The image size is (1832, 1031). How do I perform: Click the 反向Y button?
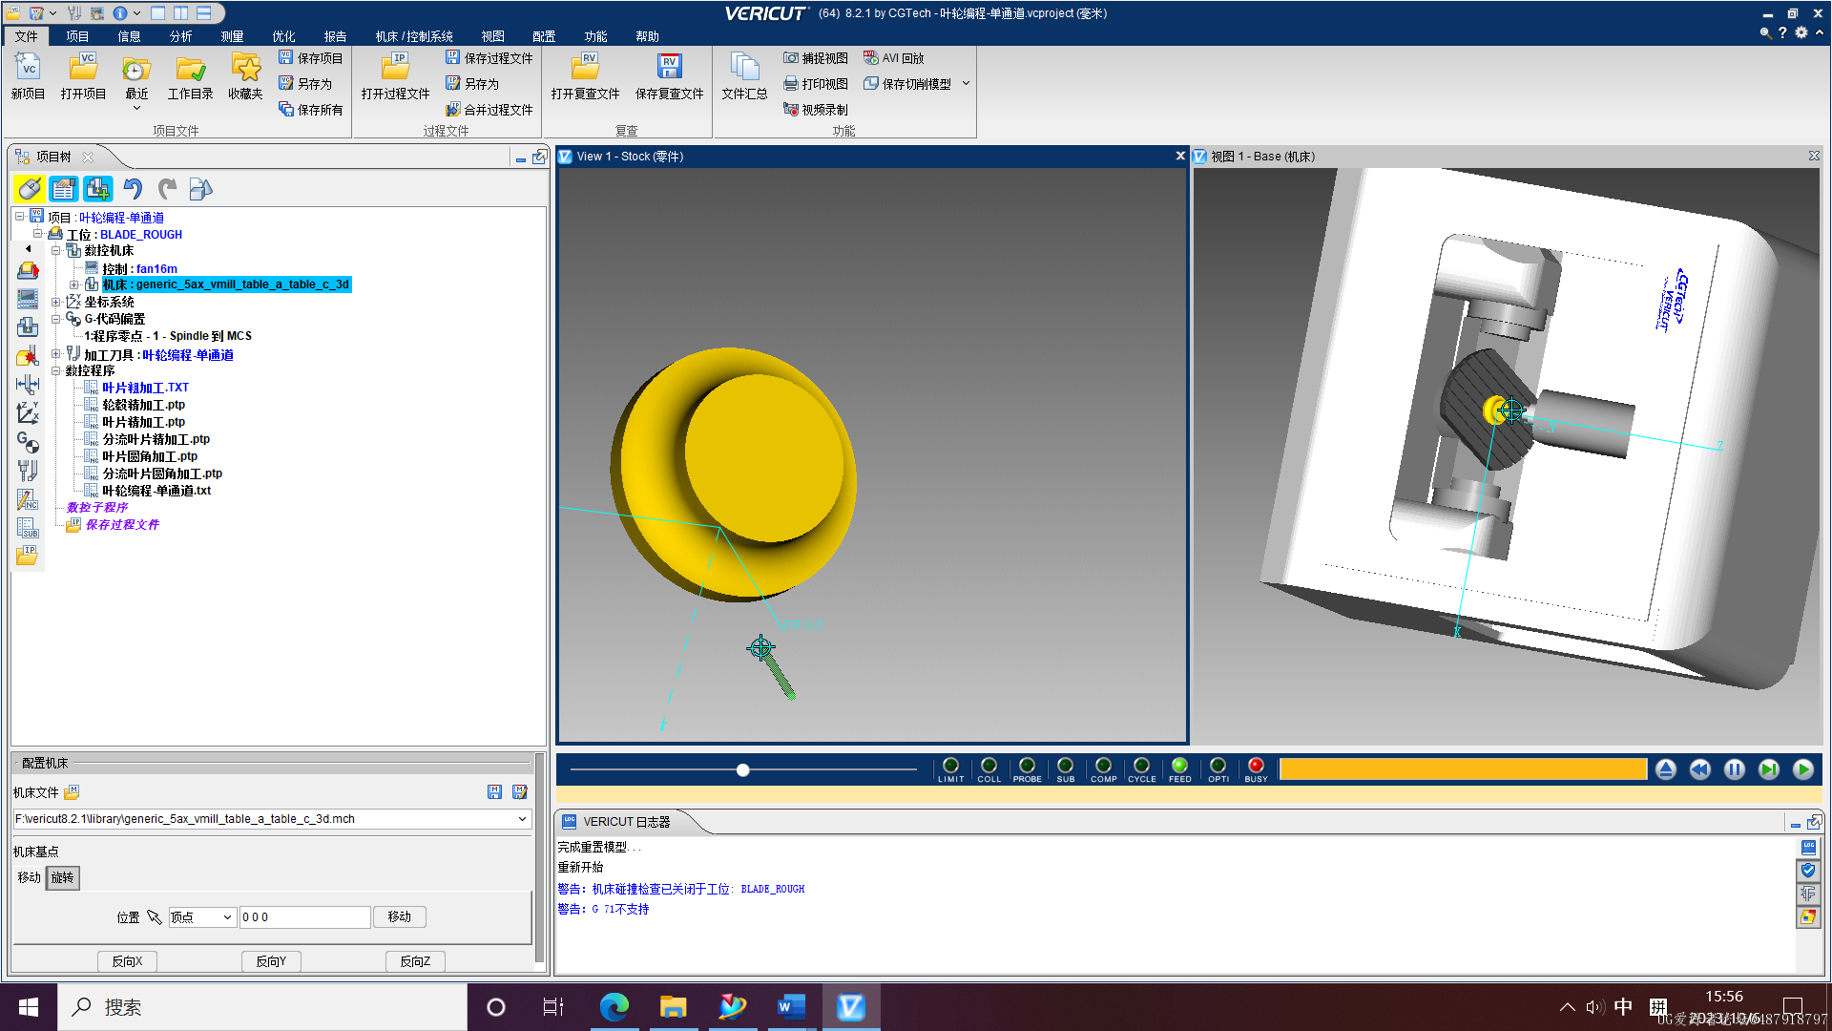271,961
